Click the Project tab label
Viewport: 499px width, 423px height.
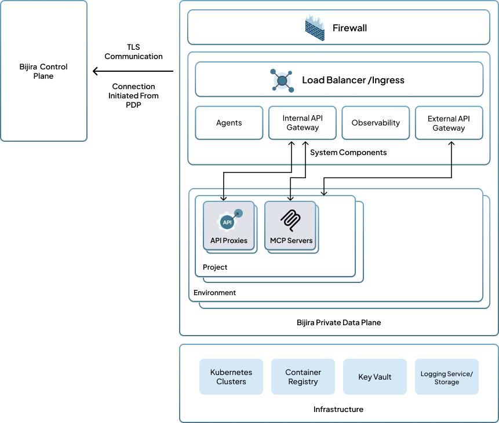pyautogui.click(x=215, y=267)
